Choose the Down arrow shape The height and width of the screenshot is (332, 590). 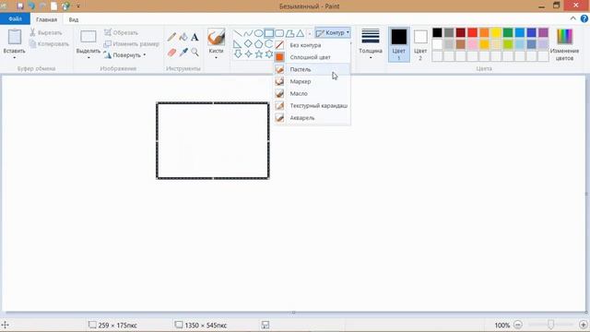click(238, 54)
